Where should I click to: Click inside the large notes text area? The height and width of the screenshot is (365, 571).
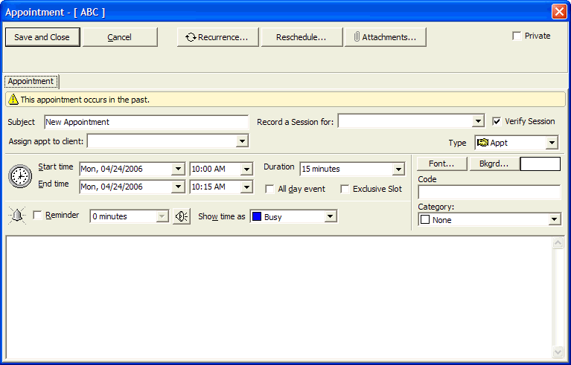(278, 297)
